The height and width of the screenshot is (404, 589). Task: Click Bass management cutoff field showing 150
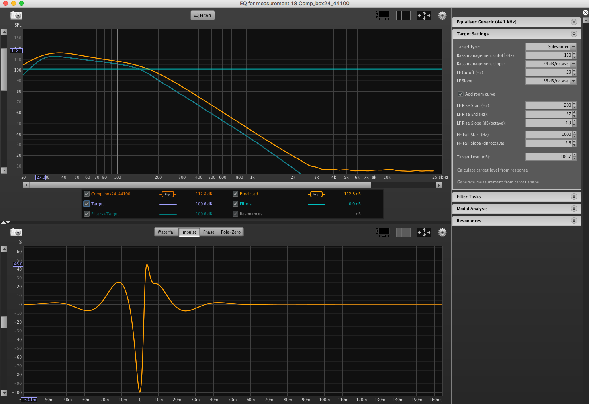(548, 55)
